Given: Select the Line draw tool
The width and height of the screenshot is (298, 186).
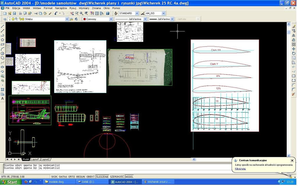Looking at the screenshot, I should 3,26.
